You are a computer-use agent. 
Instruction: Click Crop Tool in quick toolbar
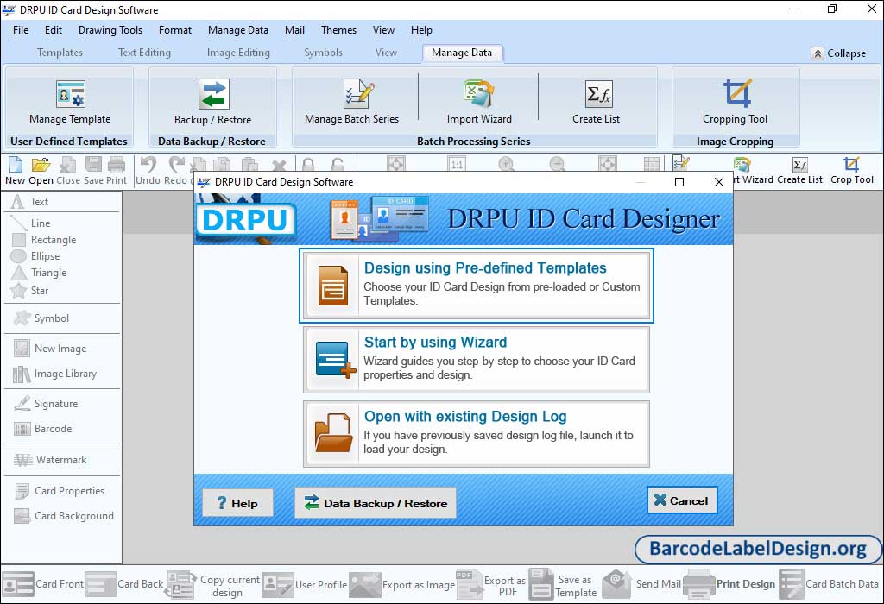(852, 172)
